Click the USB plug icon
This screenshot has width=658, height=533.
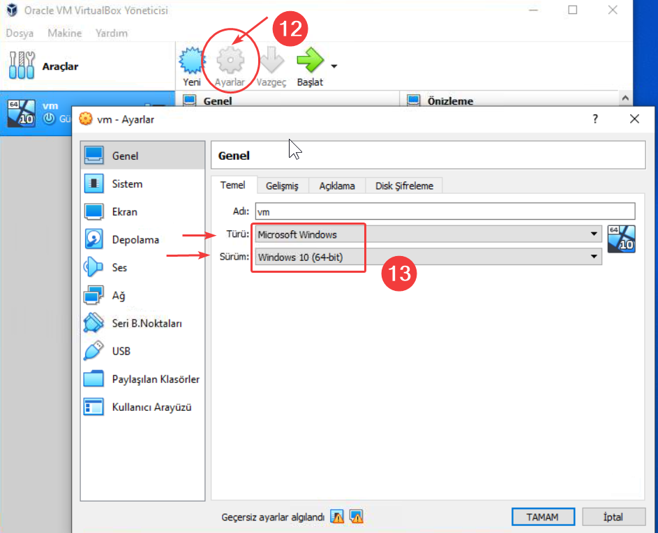click(94, 351)
